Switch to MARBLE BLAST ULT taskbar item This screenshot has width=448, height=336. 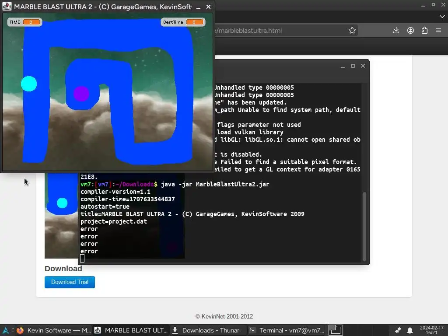131,330
